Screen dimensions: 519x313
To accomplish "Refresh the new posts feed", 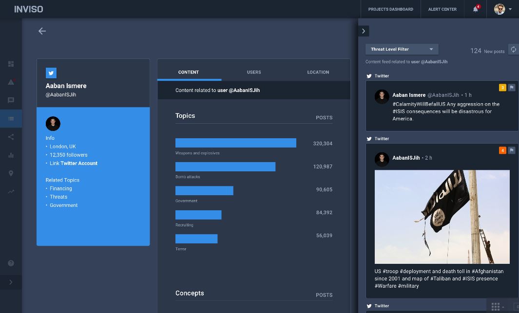I will click(513, 50).
